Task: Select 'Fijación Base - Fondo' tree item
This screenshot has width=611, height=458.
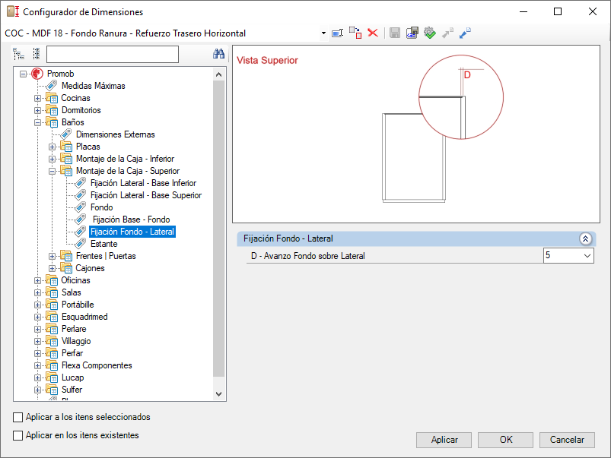Action: [x=131, y=220]
